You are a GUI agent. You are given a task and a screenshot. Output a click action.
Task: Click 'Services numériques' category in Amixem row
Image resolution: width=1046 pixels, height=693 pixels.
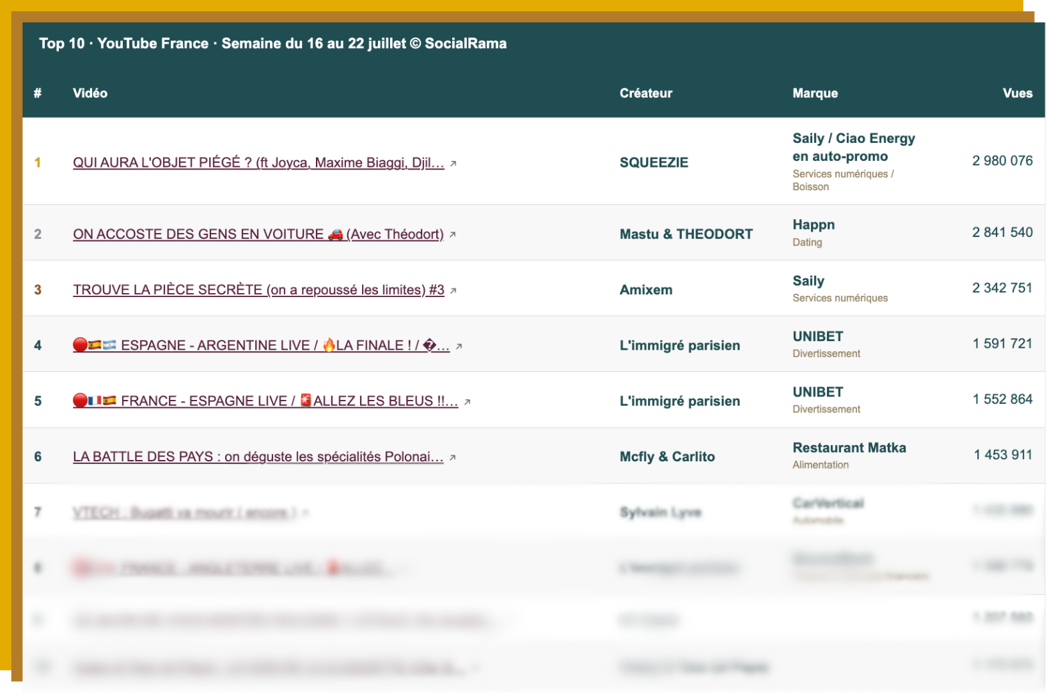pyautogui.click(x=840, y=298)
